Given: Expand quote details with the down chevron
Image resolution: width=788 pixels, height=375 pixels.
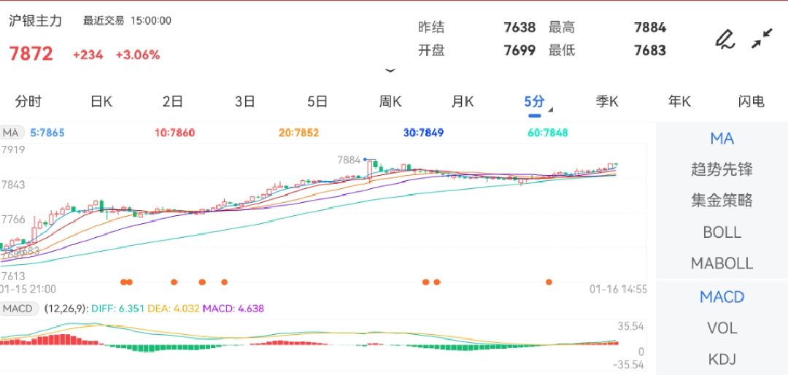Looking at the screenshot, I should [x=390, y=71].
